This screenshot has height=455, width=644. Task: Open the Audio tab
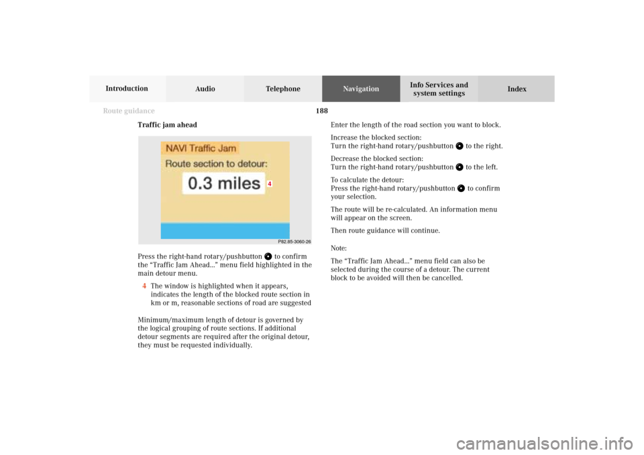(205, 89)
